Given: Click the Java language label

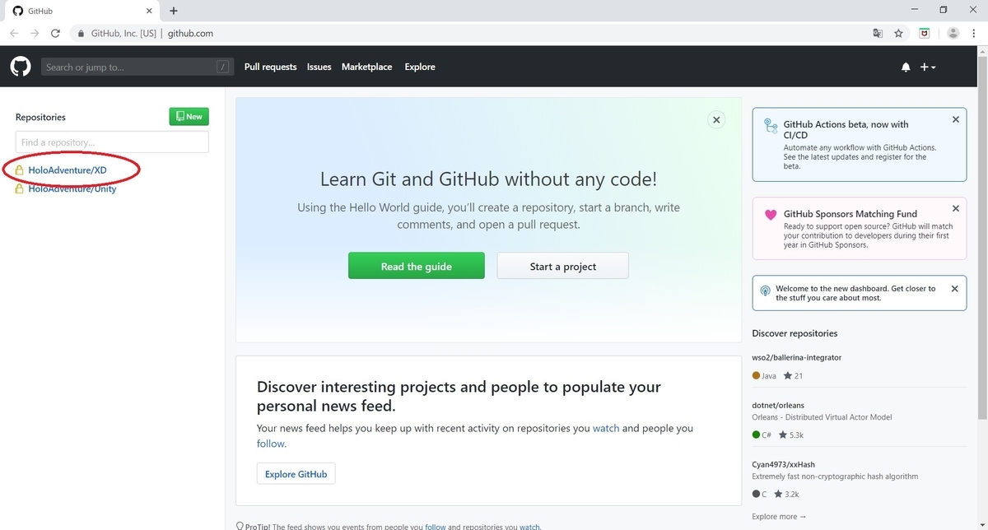Looking at the screenshot, I should click(x=769, y=376).
